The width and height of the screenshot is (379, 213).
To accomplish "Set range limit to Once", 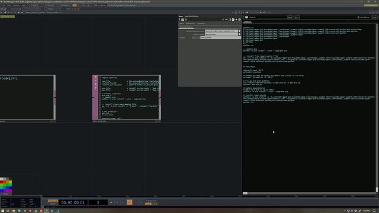I will (155, 204).
